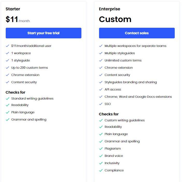Screen dimensions: 182x182
Task: Click the green checkmark beside Compliance
Action: [101, 170]
